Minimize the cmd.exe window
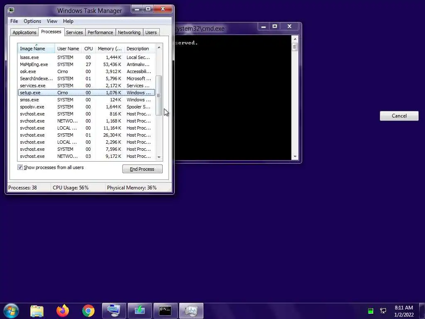The width and height of the screenshot is (425, 319). point(263,27)
